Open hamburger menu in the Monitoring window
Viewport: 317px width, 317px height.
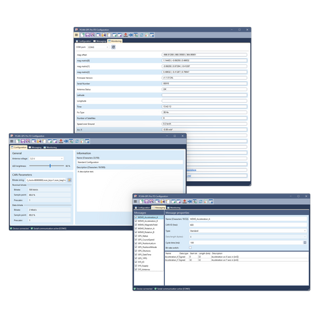pos(76,35)
